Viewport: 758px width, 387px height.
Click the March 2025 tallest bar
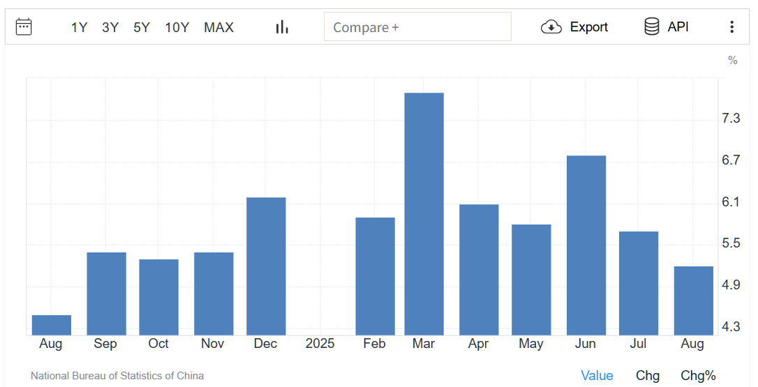(424, 214)
